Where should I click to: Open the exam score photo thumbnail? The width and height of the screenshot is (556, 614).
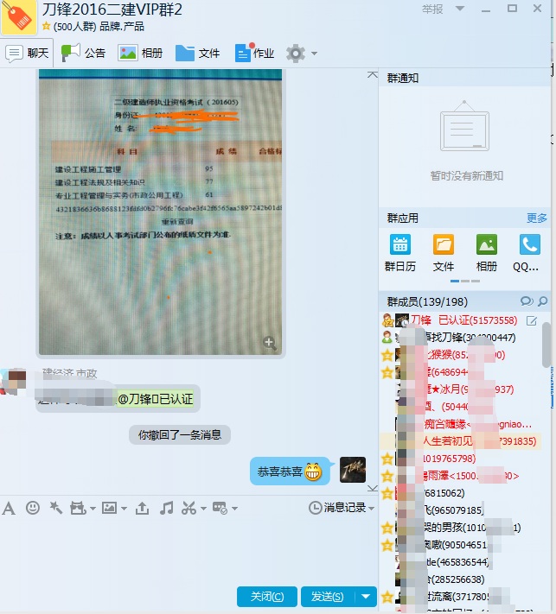point(160,212)
